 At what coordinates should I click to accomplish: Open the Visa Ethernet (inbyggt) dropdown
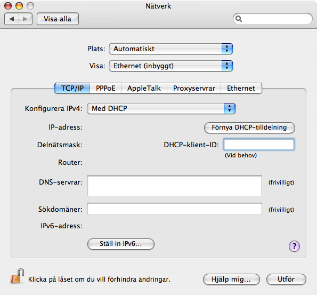pos(171,66)
